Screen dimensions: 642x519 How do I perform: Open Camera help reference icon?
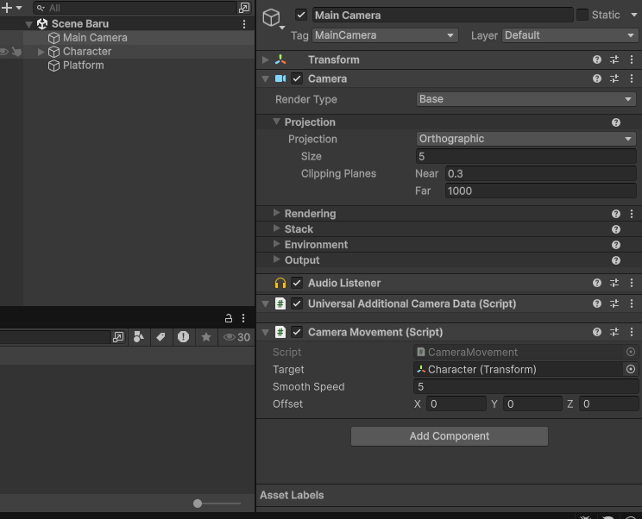(x=597, y=78)
